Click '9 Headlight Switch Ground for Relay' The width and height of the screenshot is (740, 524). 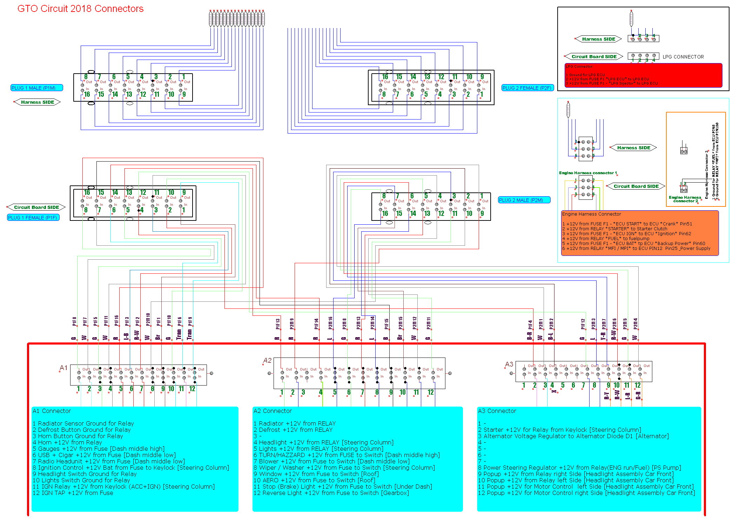[x=85, y=474]
